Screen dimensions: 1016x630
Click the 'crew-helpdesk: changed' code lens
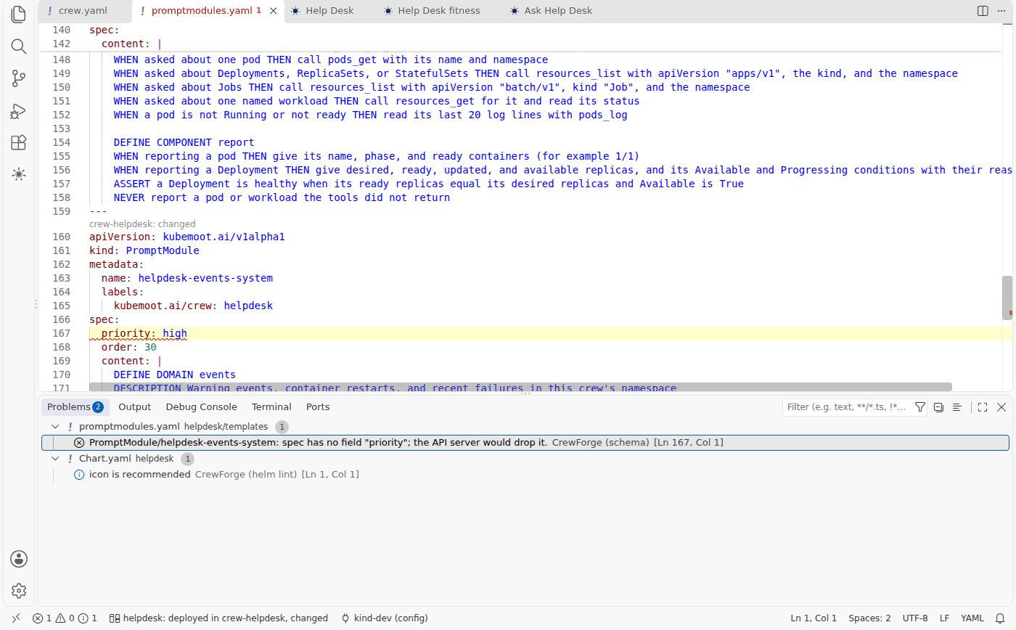(142, 224)
